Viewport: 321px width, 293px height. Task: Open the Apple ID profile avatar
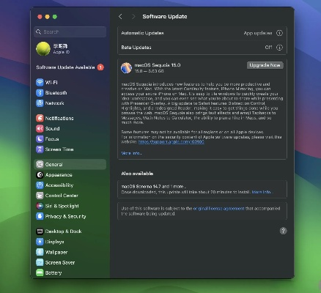point(43,48)
